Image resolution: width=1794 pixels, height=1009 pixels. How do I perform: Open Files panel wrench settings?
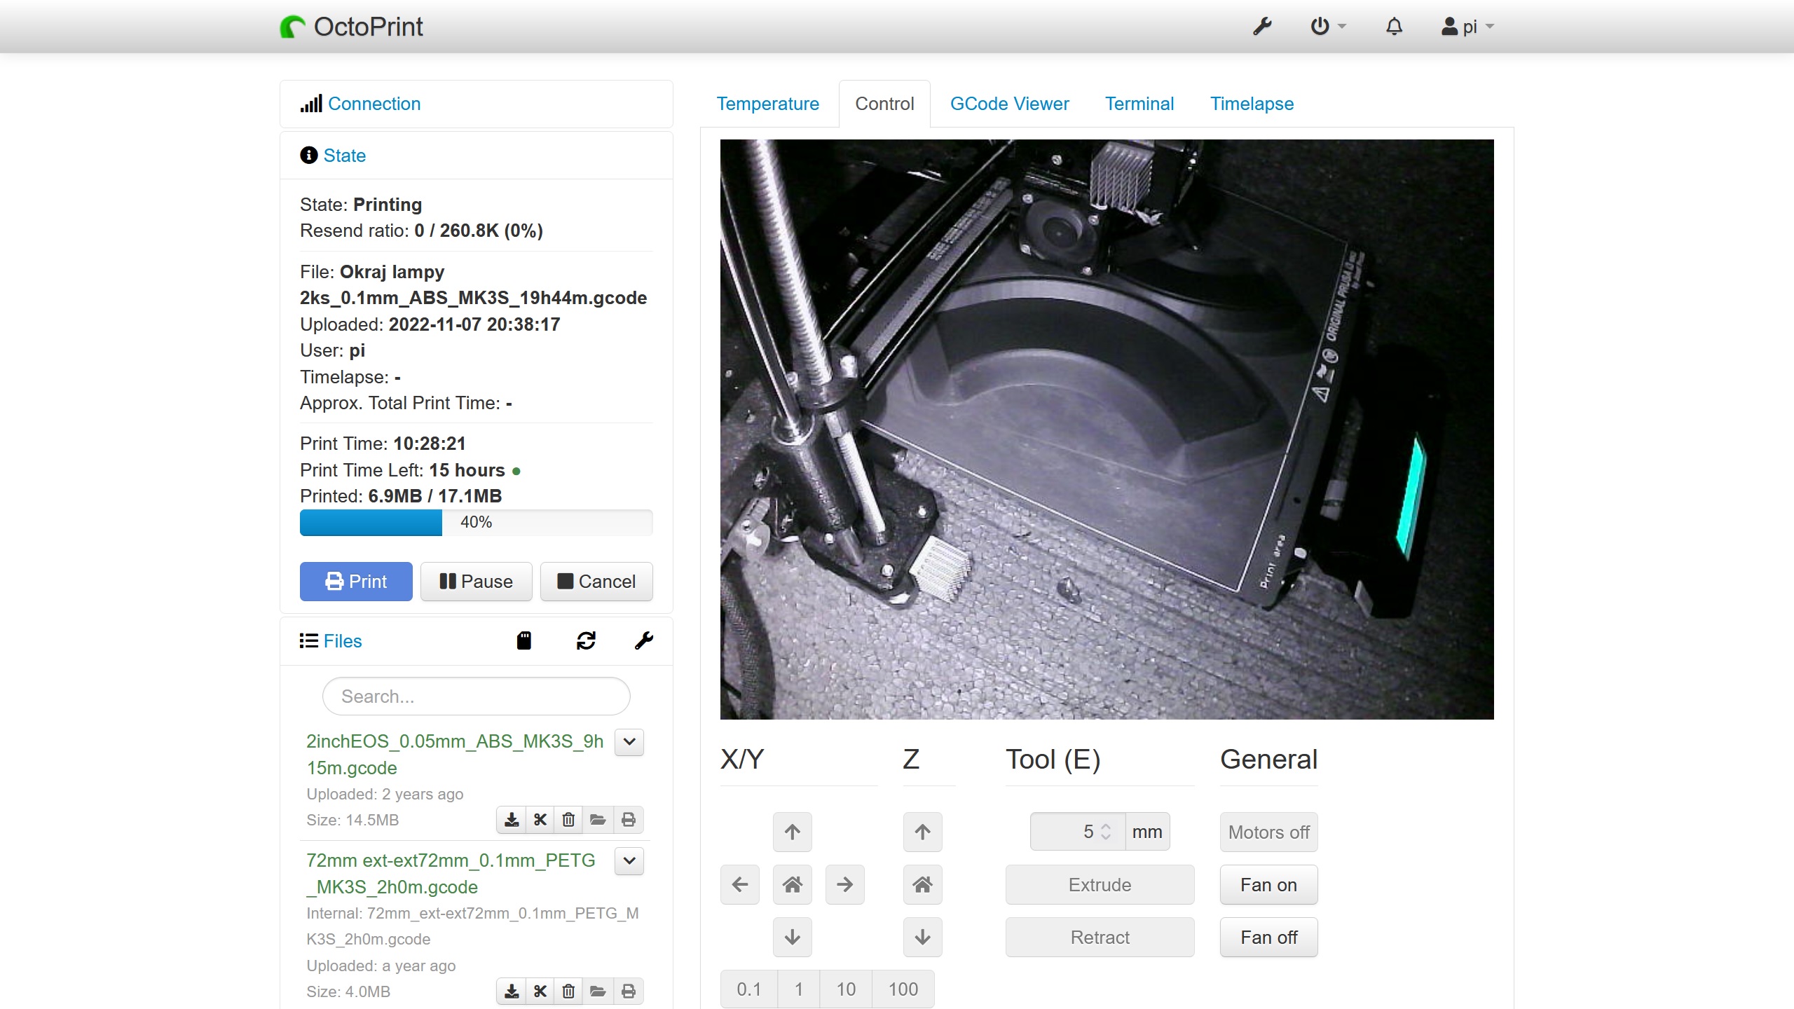click(x=643, y=640)
